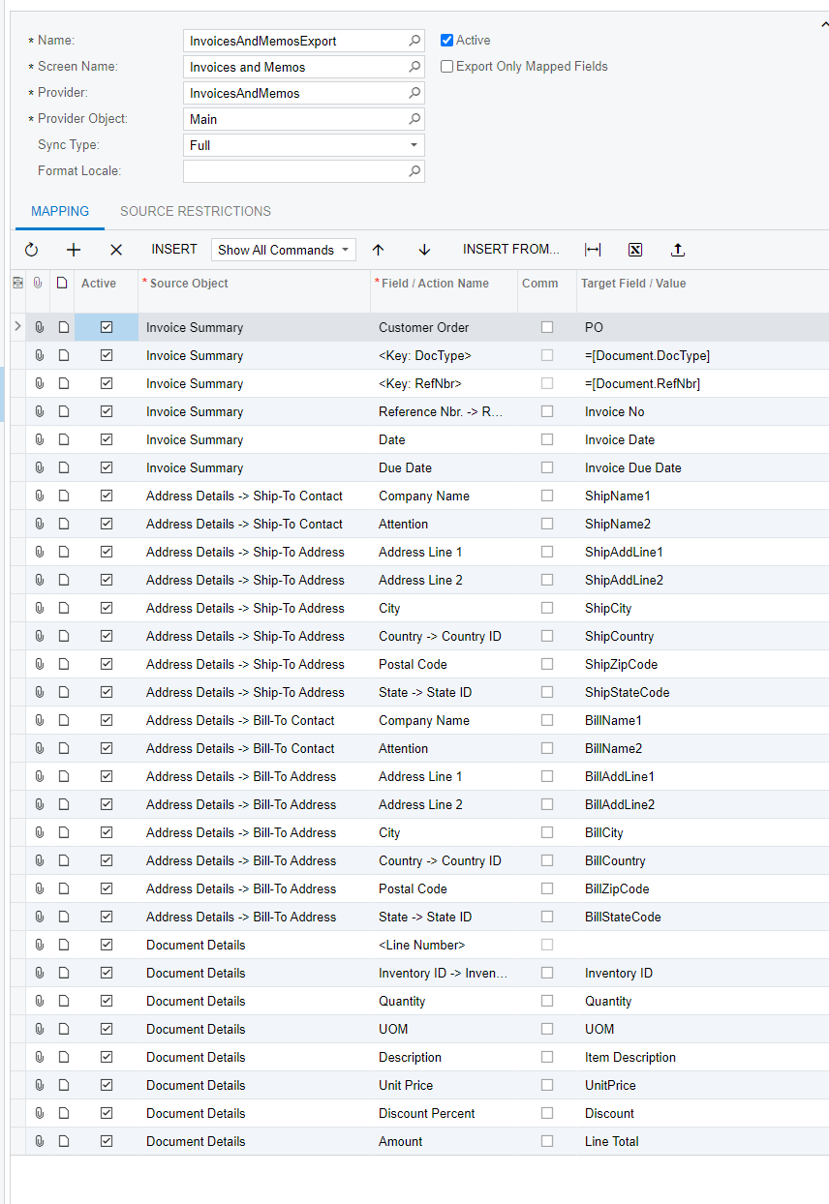This screenshot has height=1204, width=829.
Task: Click the grid settings icon in header corner
Action: click(x=17, y=284)
